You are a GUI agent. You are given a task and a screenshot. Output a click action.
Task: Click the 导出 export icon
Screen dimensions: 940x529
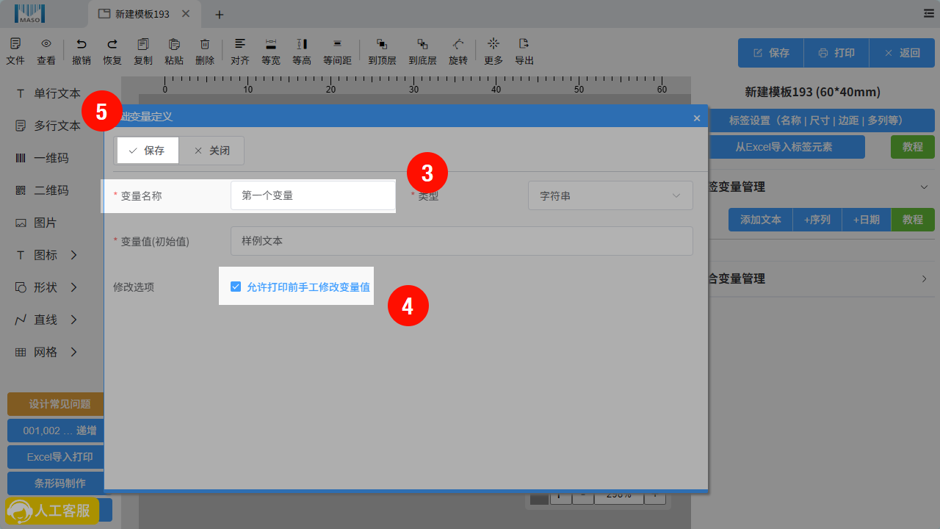[524, 44]
